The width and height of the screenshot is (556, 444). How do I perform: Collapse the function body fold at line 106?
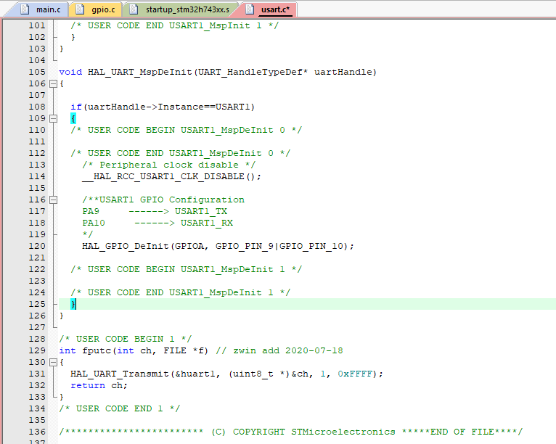[53, 83]
